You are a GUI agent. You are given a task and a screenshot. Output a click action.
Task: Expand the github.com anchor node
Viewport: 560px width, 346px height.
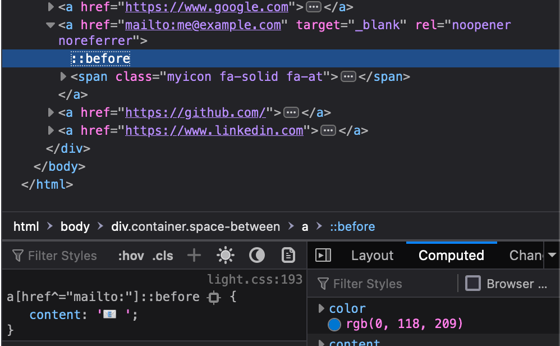(x=51, y=112)
